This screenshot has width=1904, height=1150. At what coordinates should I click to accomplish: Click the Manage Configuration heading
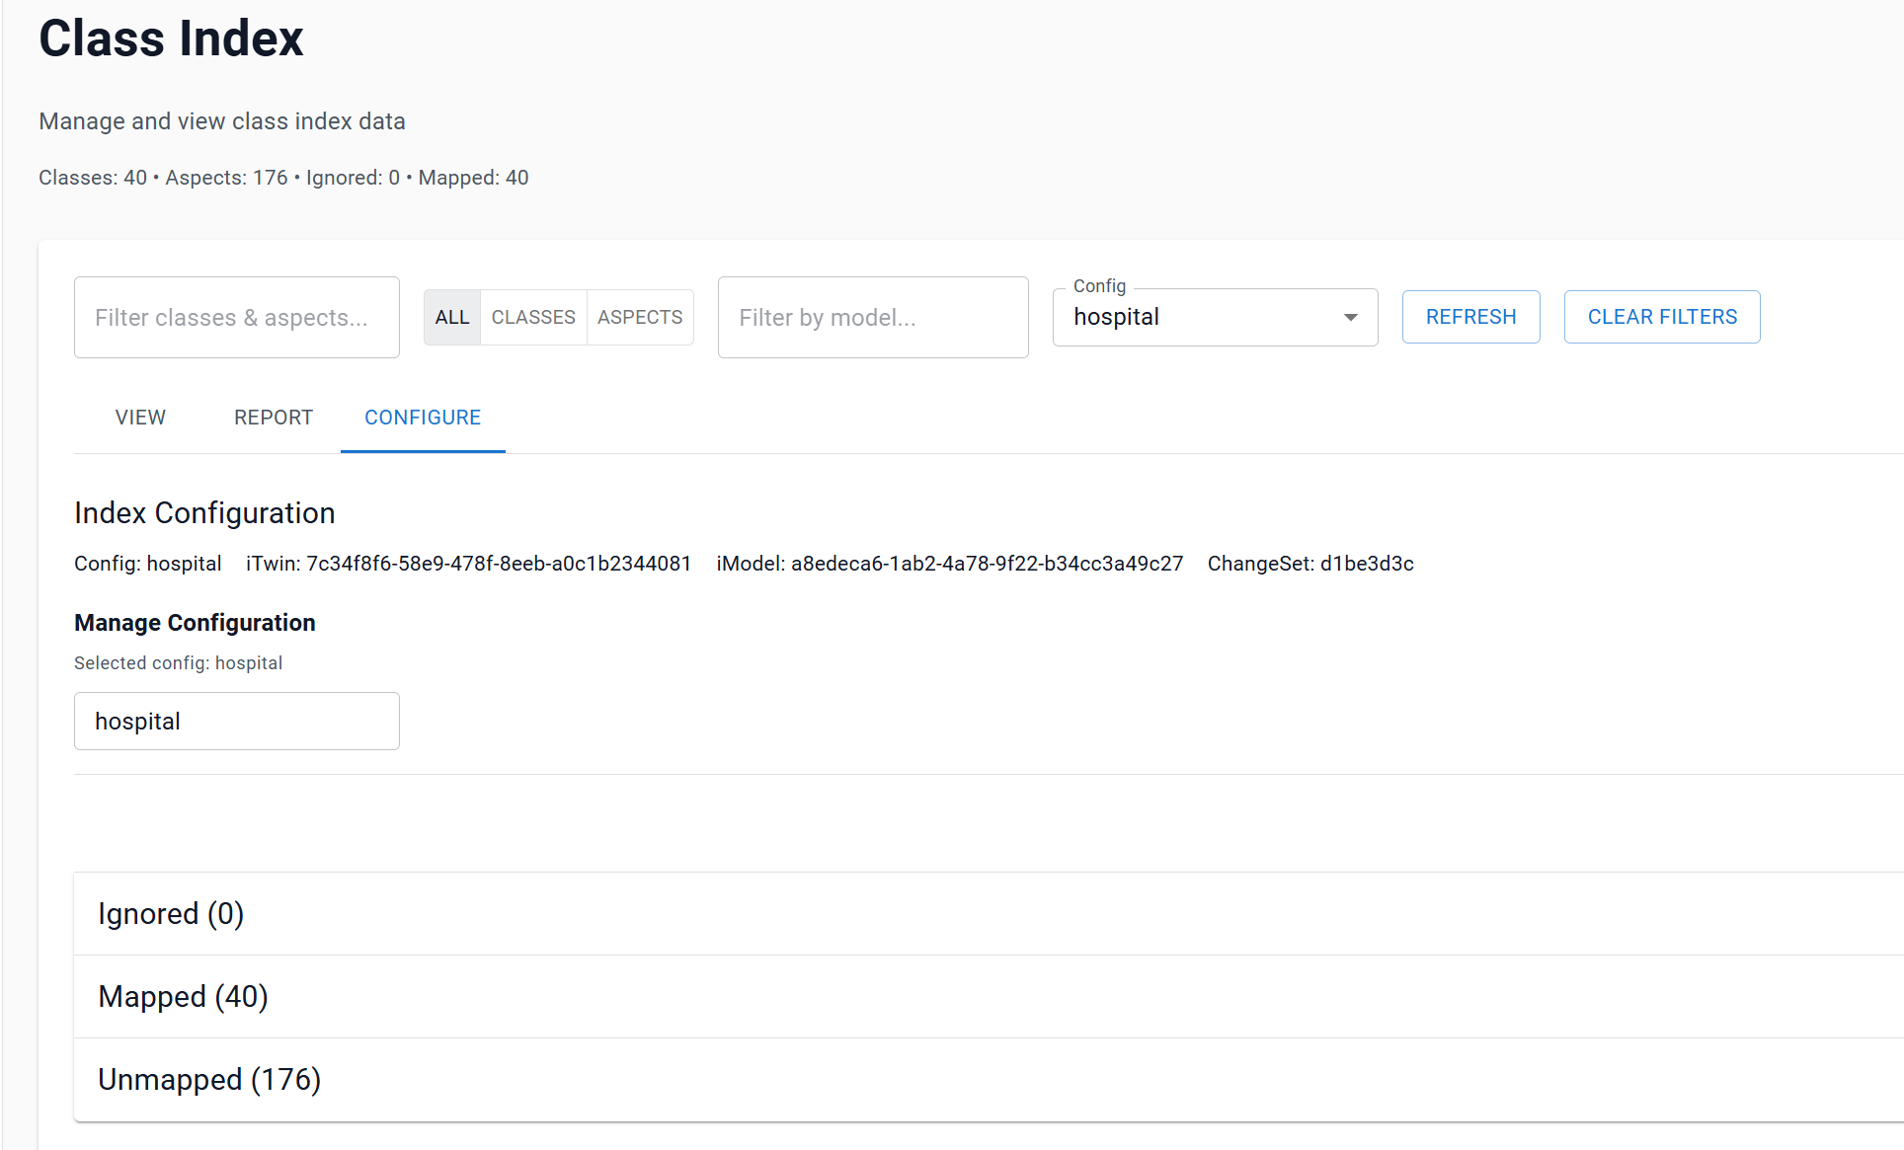point(195,623)
